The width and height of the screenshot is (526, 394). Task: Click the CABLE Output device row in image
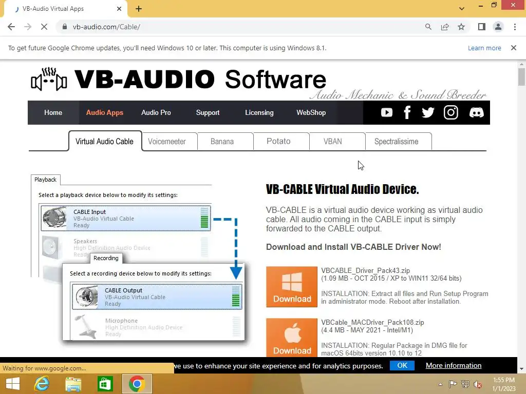coord(157,297)
